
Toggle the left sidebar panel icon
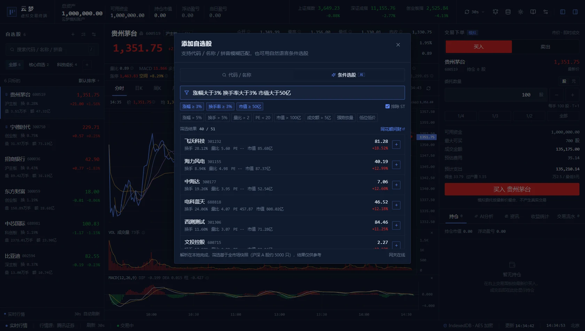coord(563,12)
